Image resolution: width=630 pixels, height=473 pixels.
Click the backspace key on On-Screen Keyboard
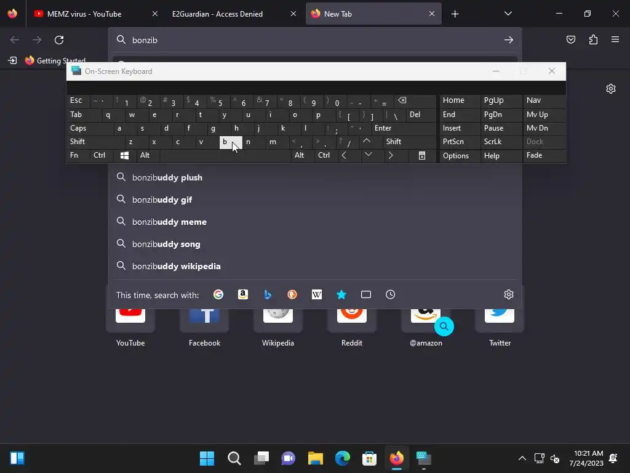pyautogui.click(x=415, y=100)
